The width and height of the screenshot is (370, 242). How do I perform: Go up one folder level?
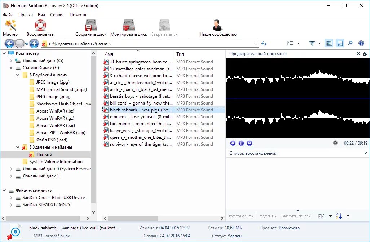pos(34,44)
